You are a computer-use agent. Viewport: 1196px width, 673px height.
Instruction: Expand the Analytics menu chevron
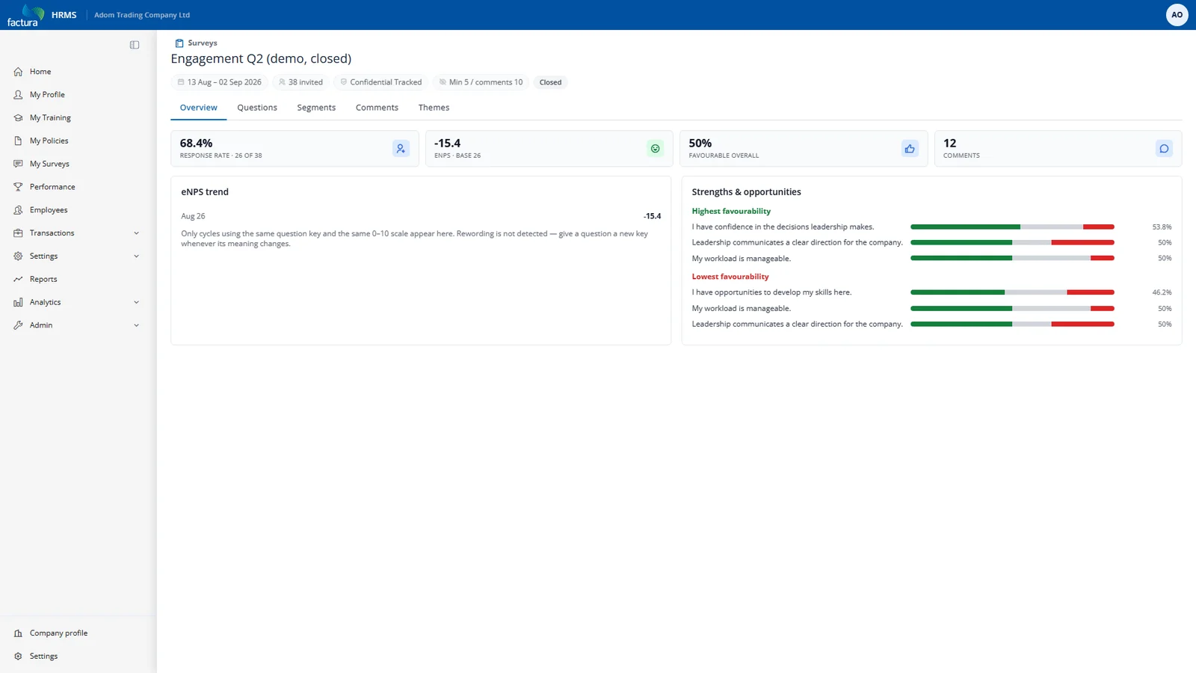(x=136, y=302)
